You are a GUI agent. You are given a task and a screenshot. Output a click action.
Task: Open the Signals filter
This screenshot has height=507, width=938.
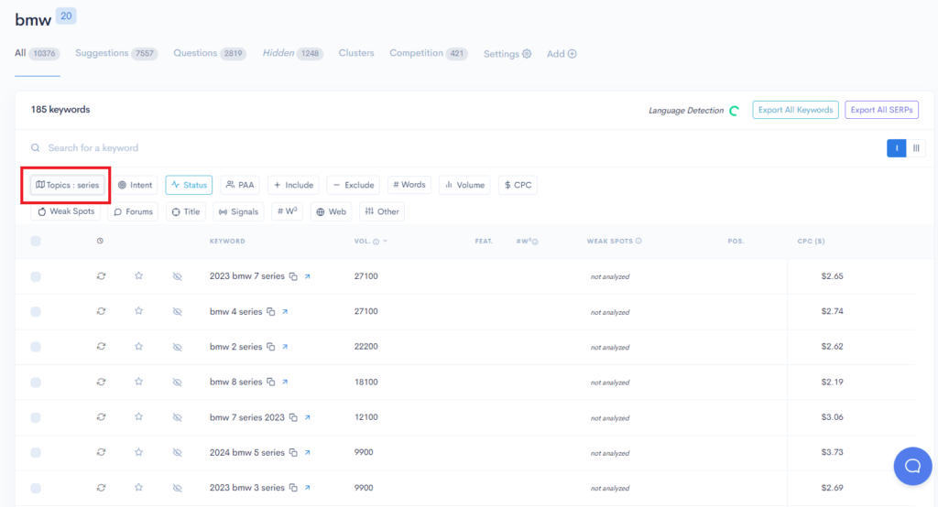(238, 211)
